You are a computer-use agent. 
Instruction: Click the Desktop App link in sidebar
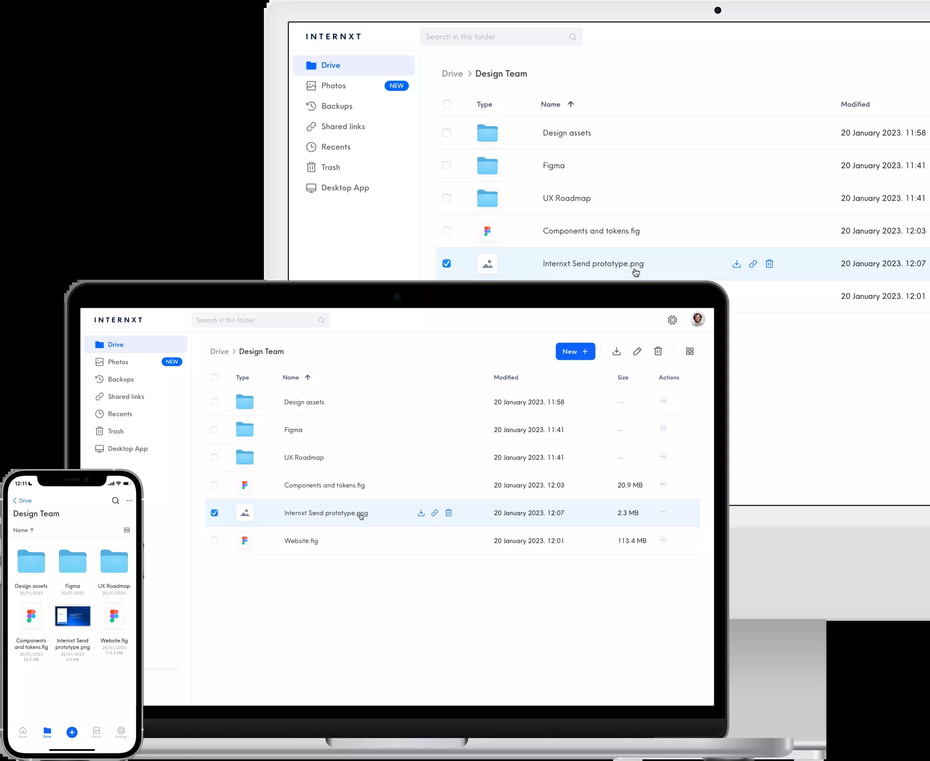tap(345, 188)
